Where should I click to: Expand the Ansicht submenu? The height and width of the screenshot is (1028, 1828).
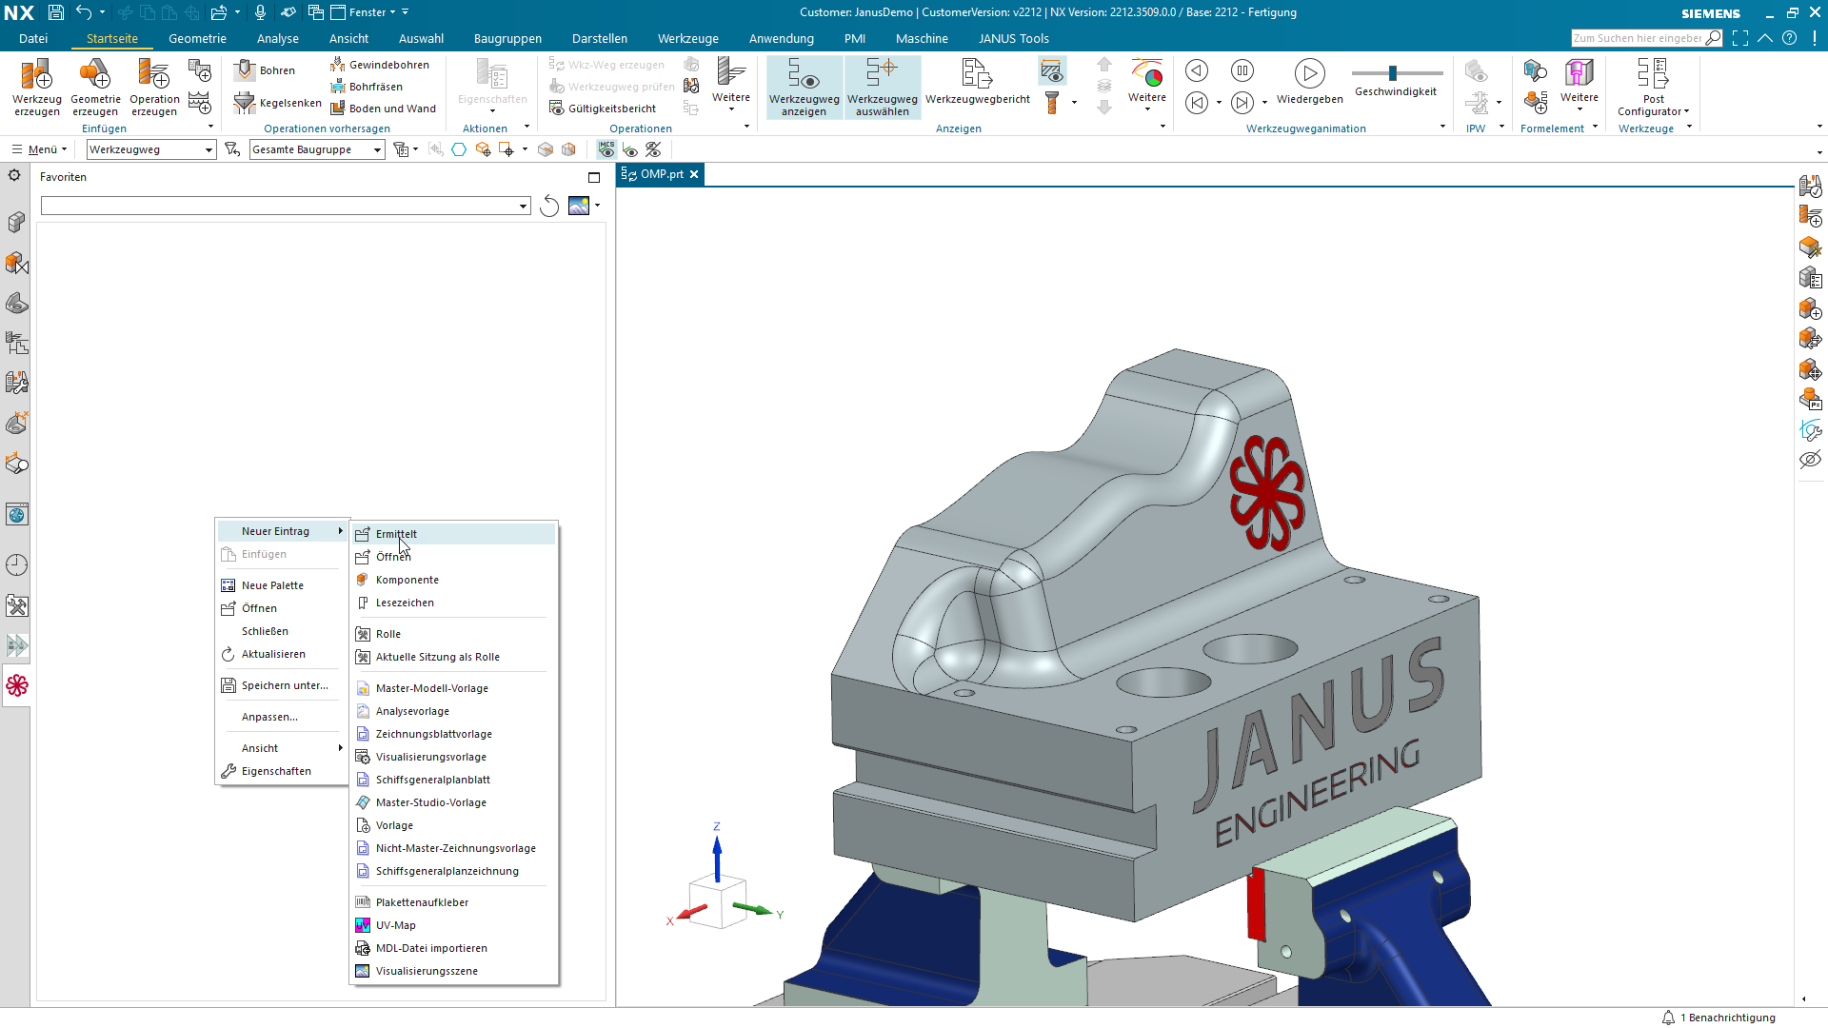point(282,748)
